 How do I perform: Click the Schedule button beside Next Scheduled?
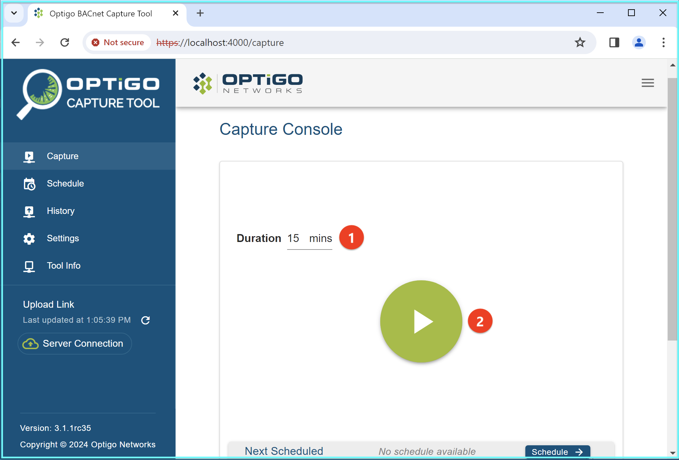click(558, 451)
